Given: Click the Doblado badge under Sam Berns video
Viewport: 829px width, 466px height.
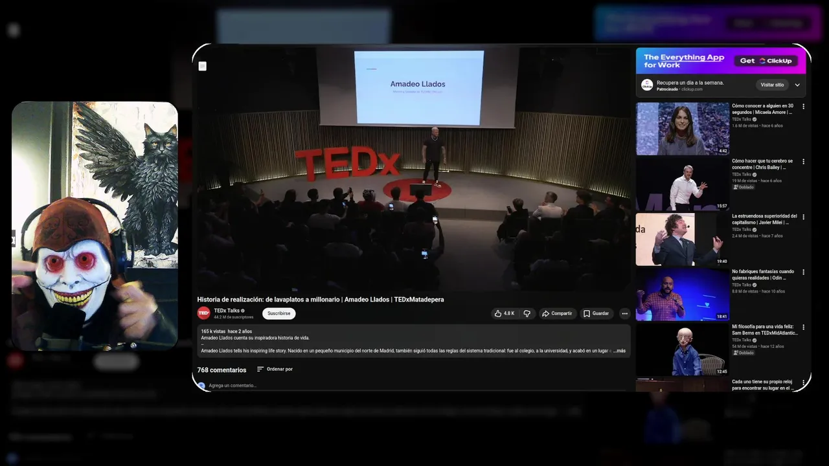Looking at the screenshot, I should [x=744, y=353].
